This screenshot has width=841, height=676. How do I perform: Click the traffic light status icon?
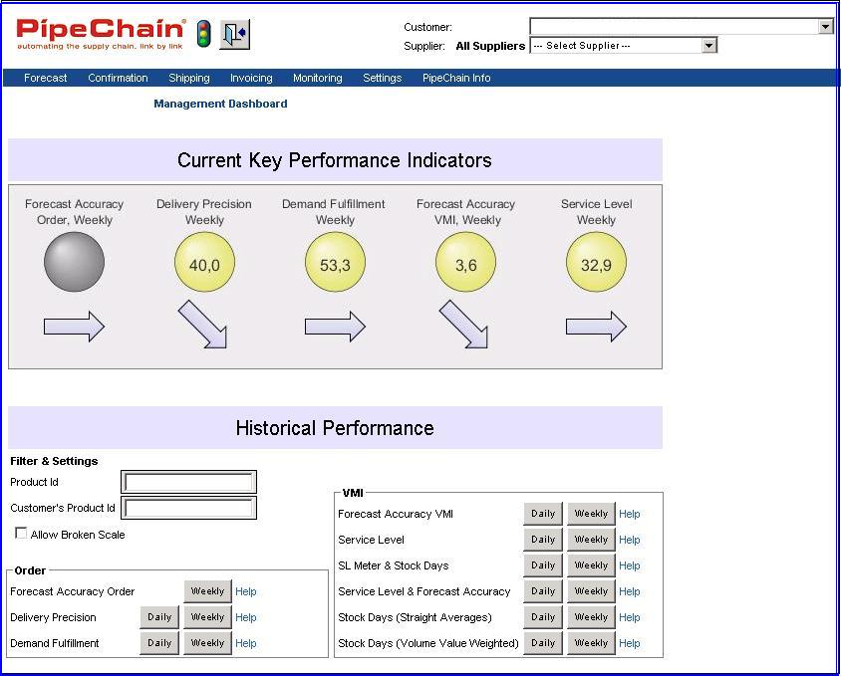(x=203, y=34)
